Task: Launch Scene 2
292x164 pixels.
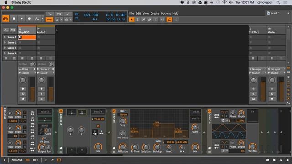Action: (x=5, y=42)
